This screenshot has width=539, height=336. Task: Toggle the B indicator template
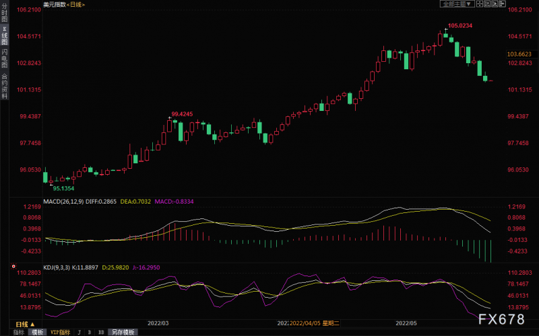click(x=90, y=332)
